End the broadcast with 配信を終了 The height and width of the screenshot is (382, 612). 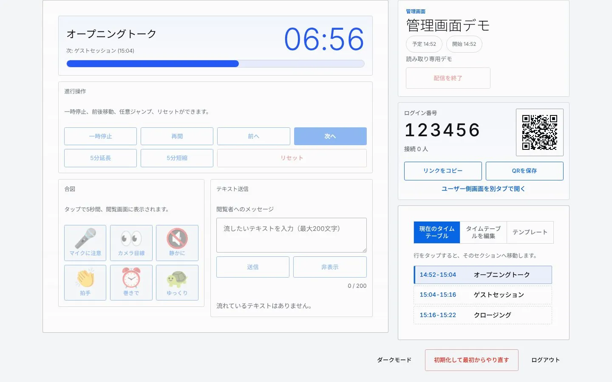[448, 78]
